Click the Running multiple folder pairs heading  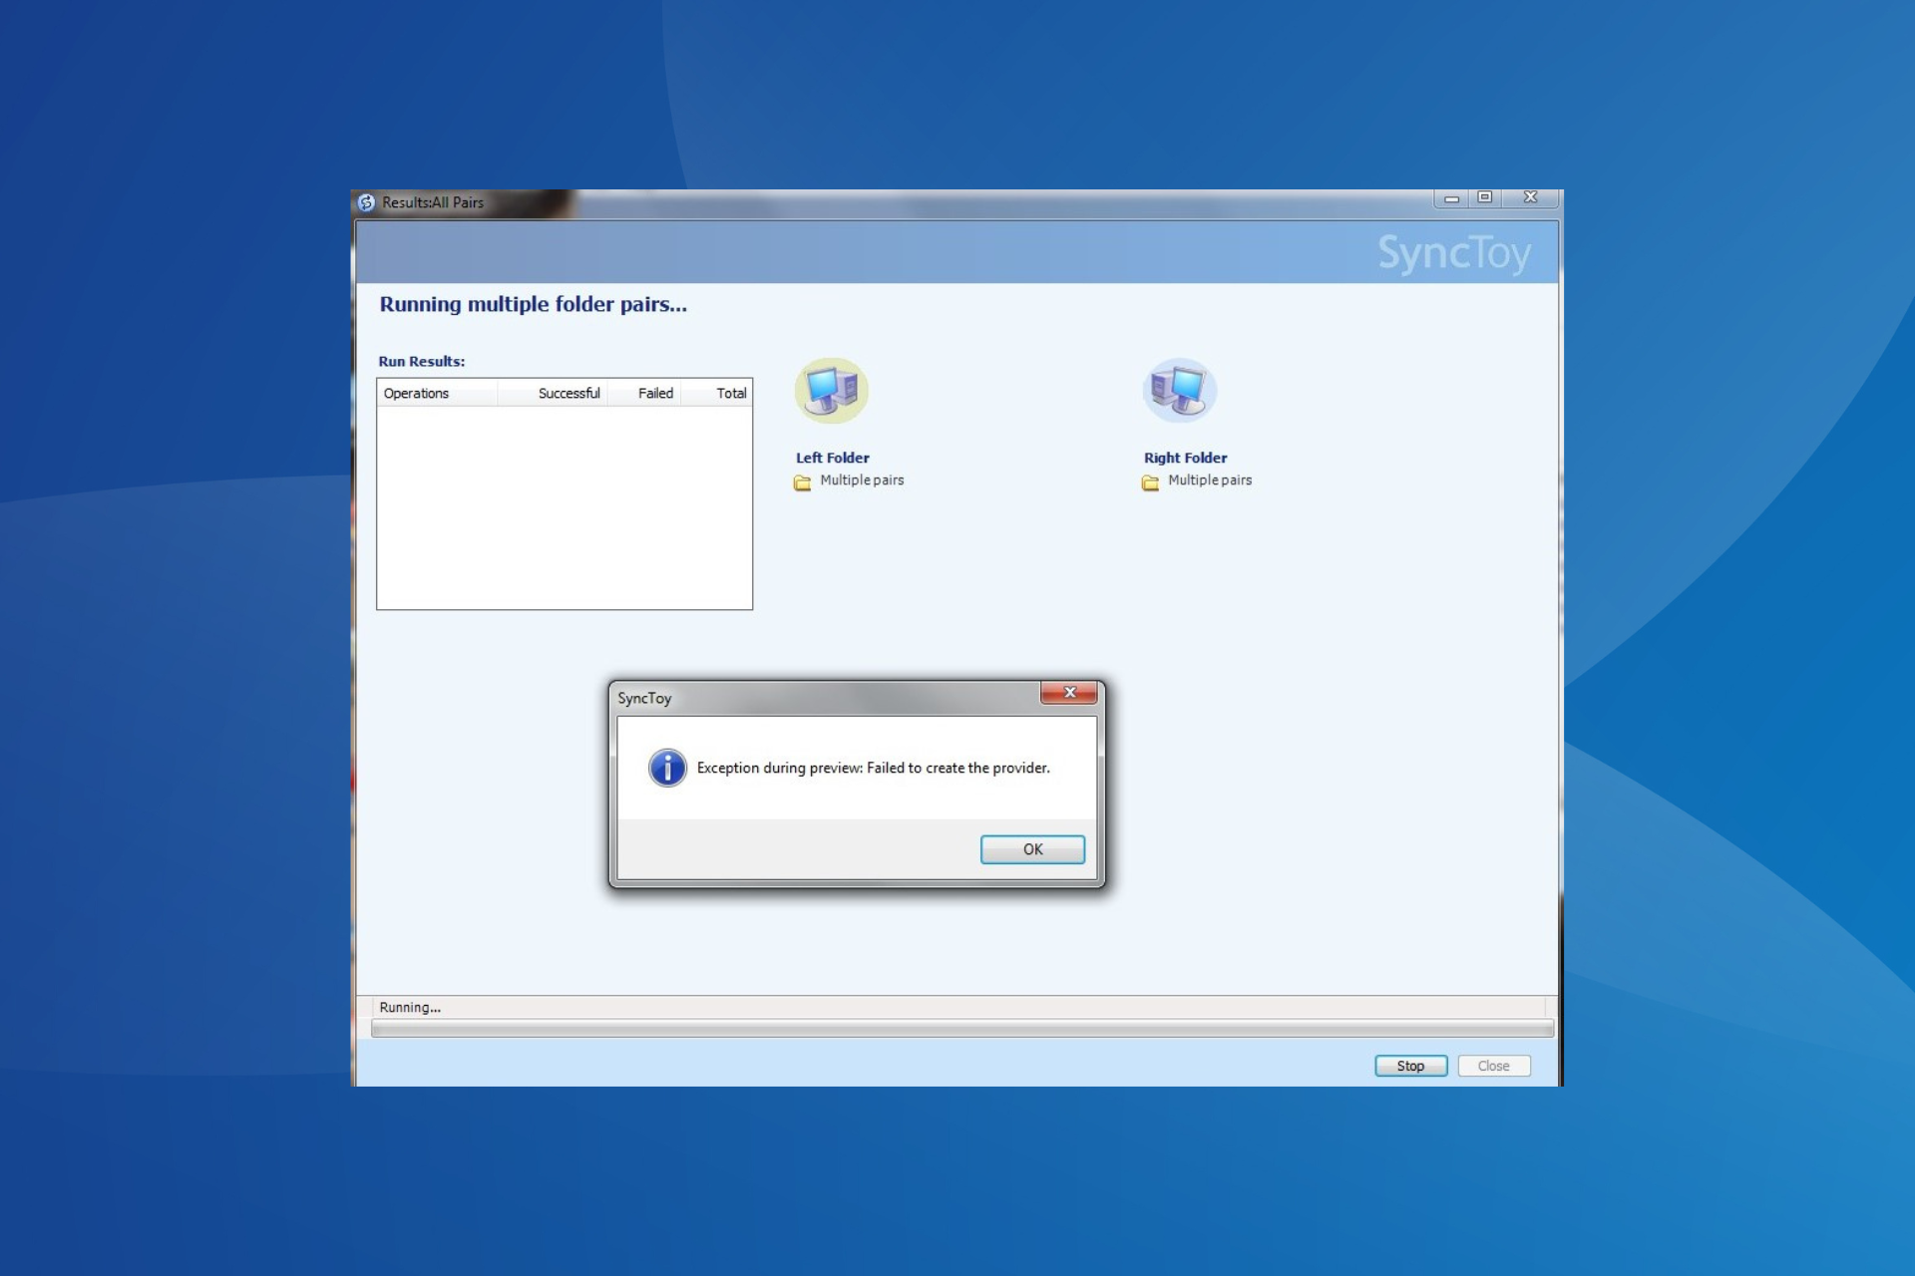click(534, 304)
